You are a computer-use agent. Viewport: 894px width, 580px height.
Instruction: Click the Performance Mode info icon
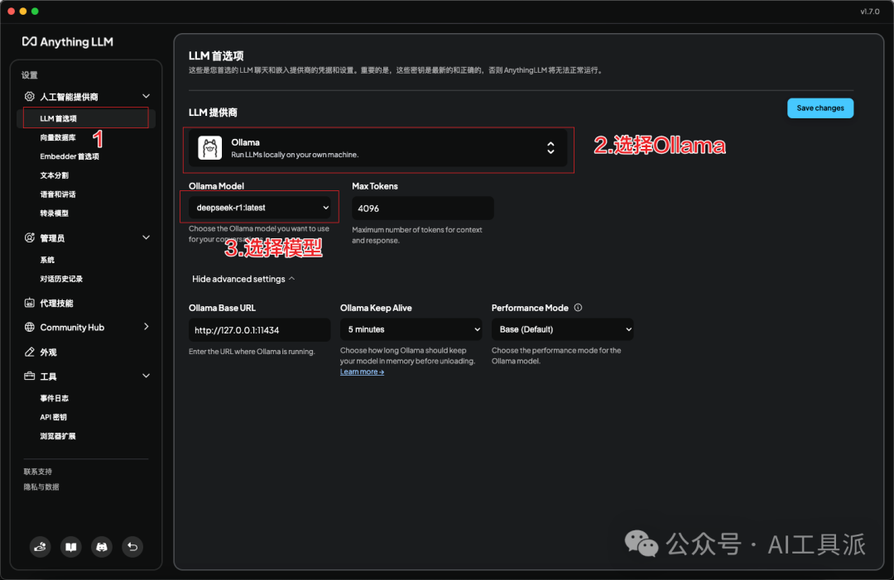(578, 308)
